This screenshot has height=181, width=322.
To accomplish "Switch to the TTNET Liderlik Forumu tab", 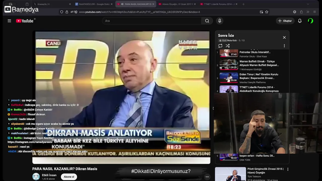I will 219,4.
